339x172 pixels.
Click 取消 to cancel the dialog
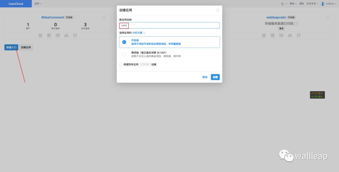pos(205,77)
